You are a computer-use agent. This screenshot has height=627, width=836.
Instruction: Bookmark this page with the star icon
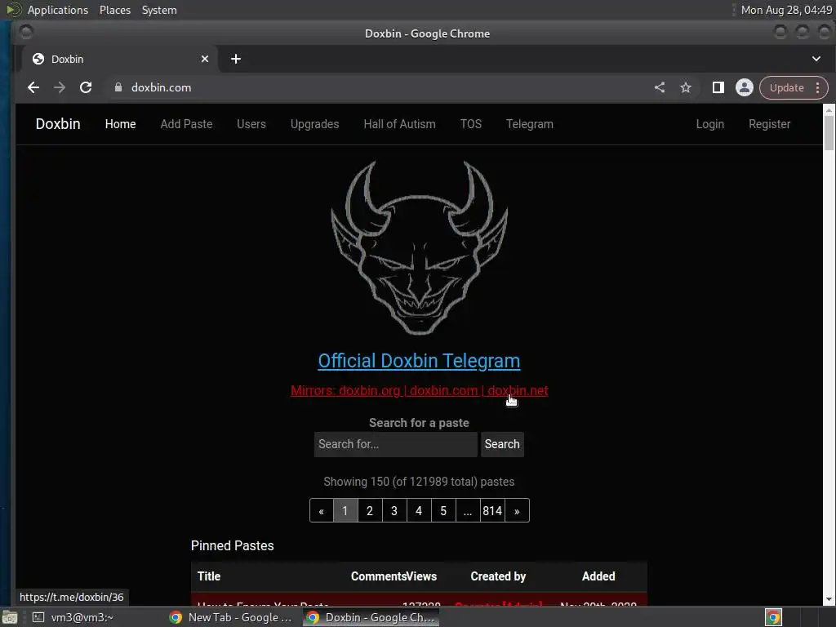pyautogui.click(x=686, y=87)
